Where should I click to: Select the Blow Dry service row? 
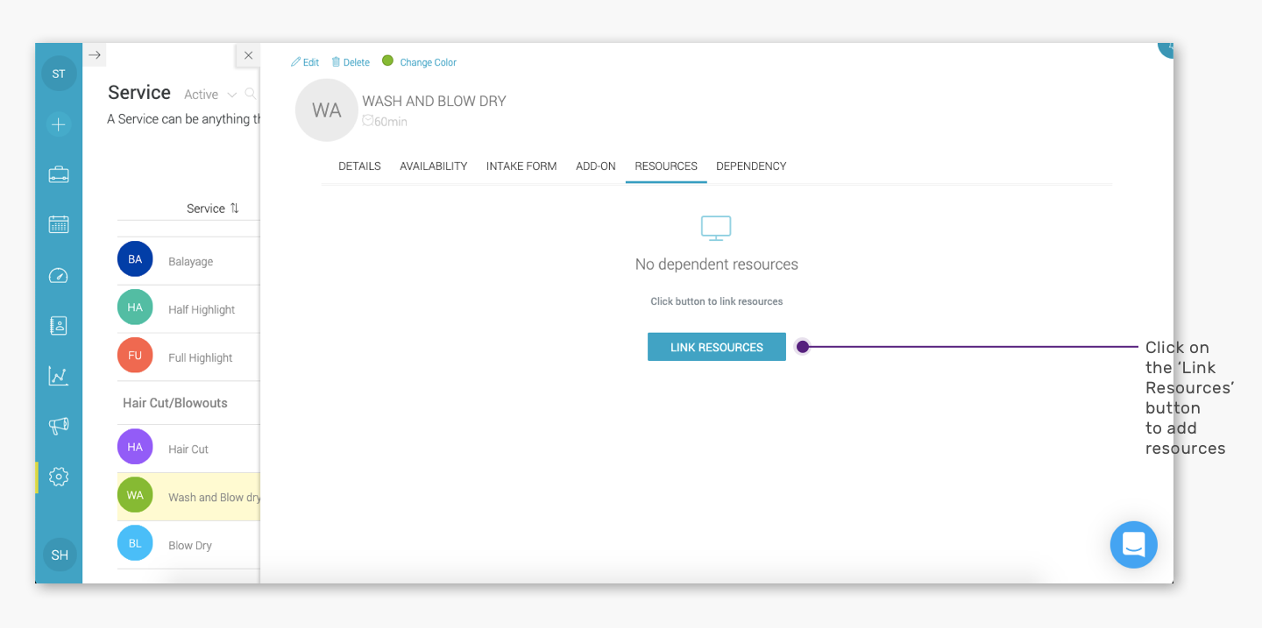188,545
